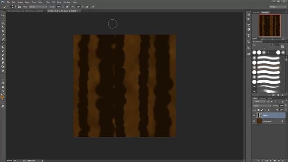
Task: Open the workspace switcher dropdown
Action: 278,7
